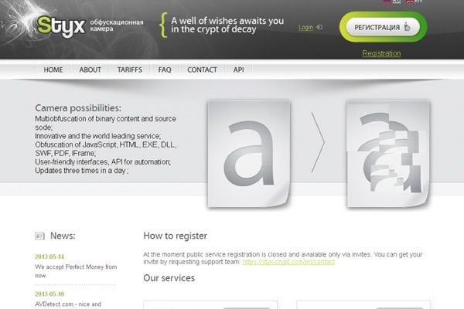Click 'We accept Perfect Money' news text
This screenshot has width=464, height=309.
pos(76,271)
